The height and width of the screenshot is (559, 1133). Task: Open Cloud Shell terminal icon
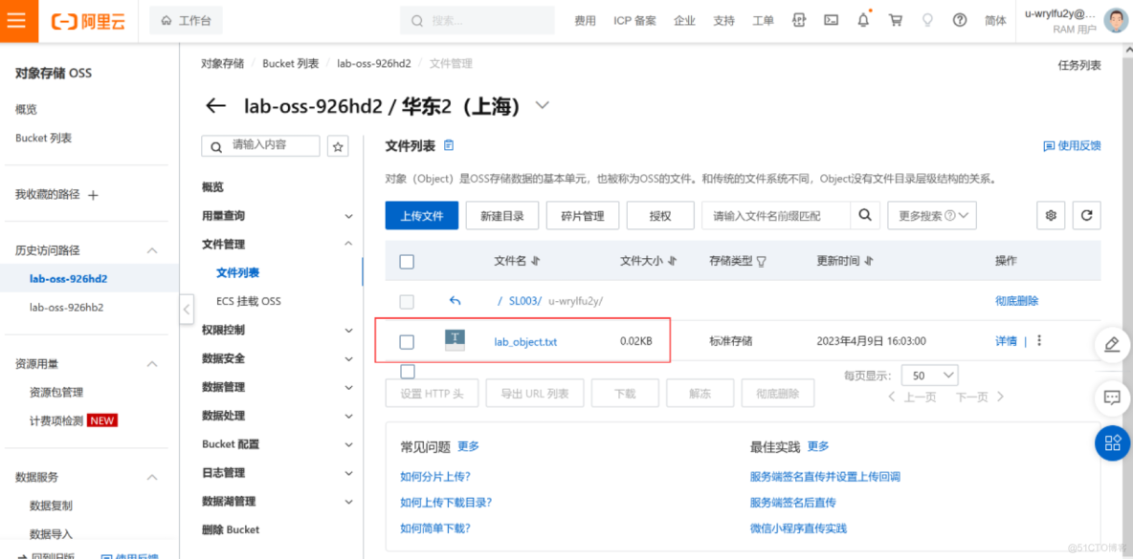coord(832,20)
